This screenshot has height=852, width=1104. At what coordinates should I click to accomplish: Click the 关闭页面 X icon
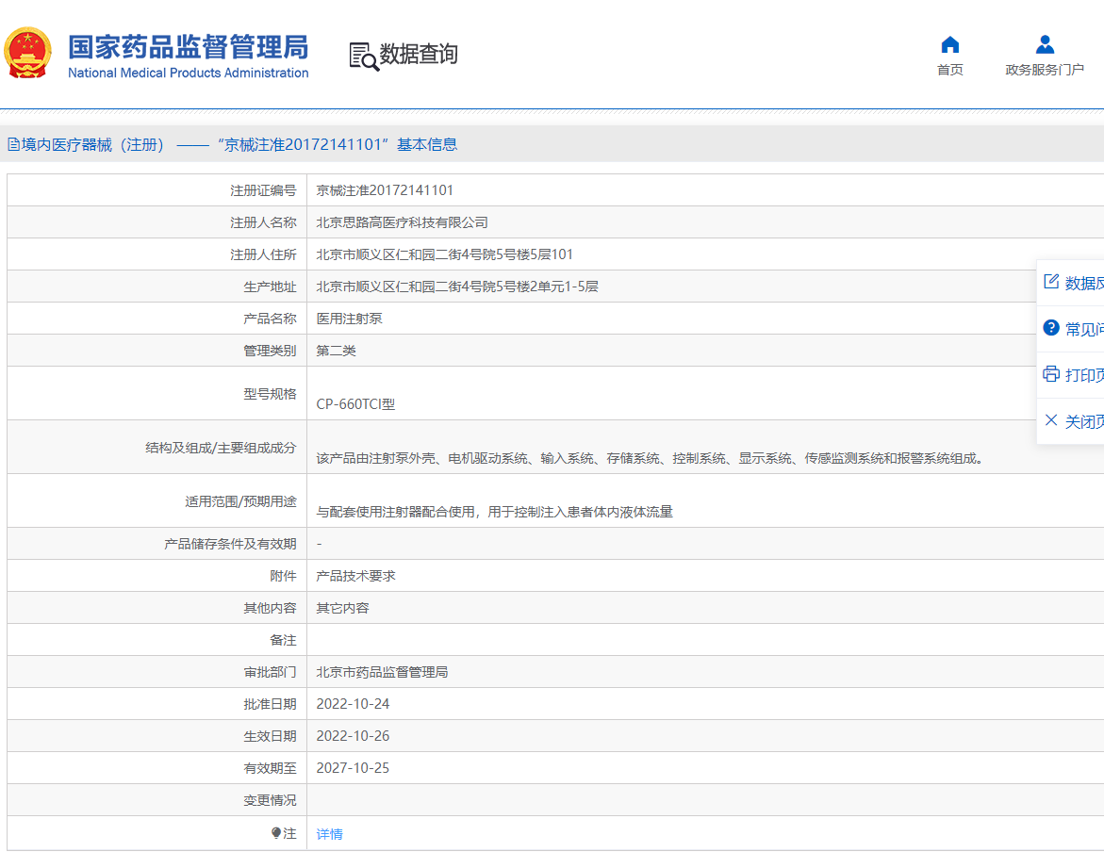tap(1051, 420)
